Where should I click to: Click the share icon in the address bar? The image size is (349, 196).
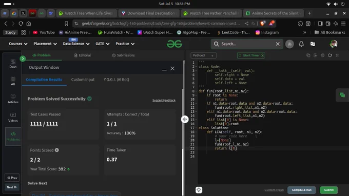pyautogui.click(x=246, y=24)
